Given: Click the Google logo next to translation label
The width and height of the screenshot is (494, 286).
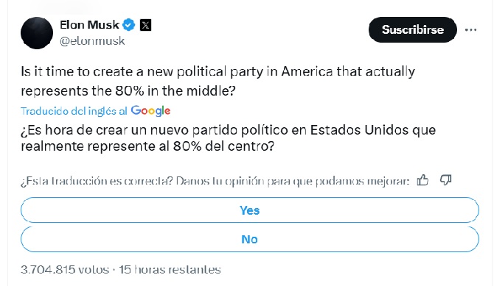Looking at the screenshot, I should coord(150,111).
